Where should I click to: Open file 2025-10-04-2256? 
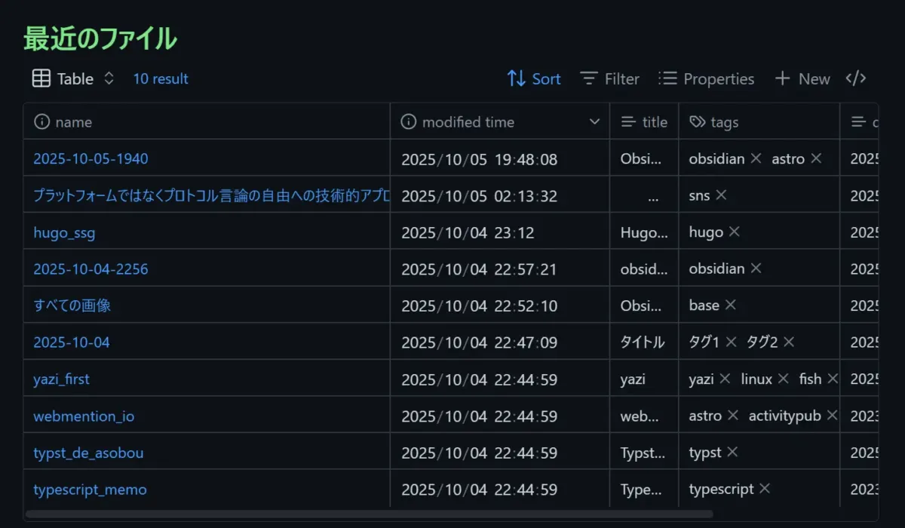[90, 269]
